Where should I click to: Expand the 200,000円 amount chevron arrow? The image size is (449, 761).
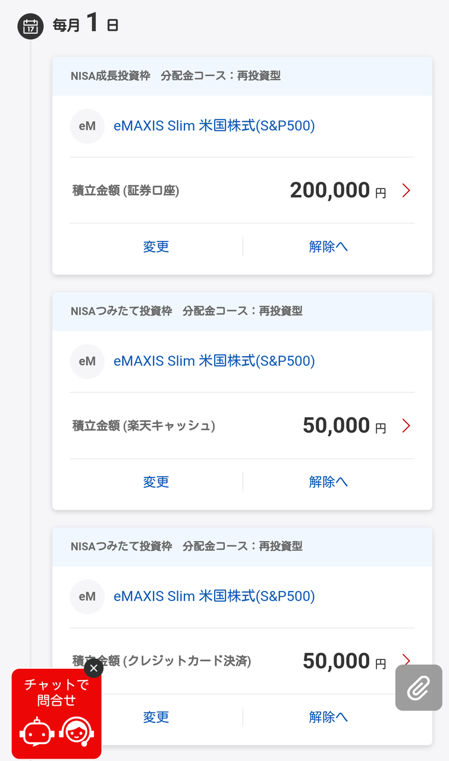click(x=406, y=191)
